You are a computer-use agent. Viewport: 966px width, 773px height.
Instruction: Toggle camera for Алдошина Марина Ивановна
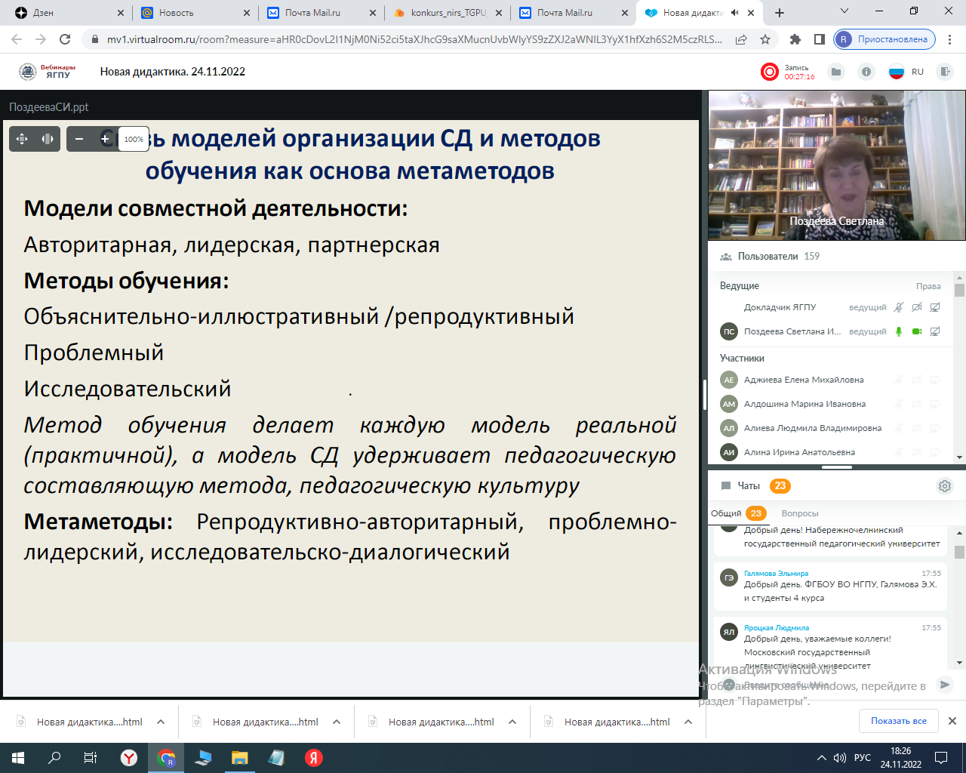point(917,404)
